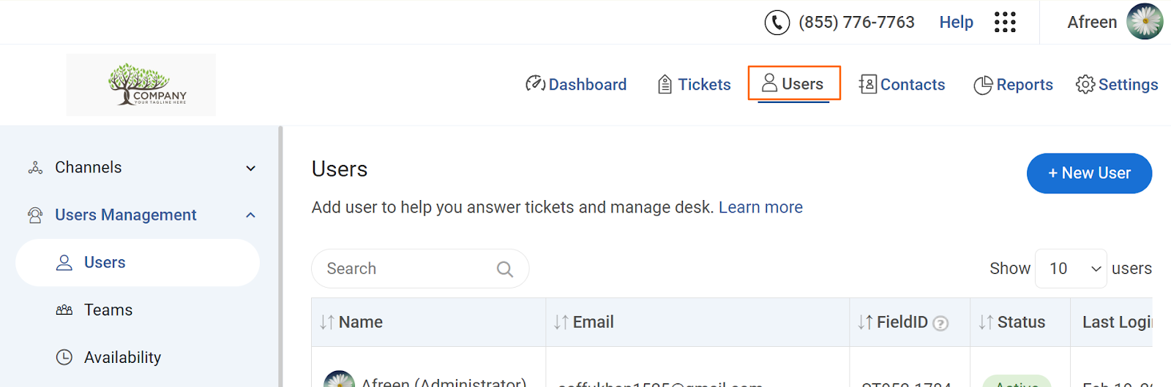This screenshot has height=387, width=1171.
Task: Expand the Channels sidebar section
Action: click(250, 168)
